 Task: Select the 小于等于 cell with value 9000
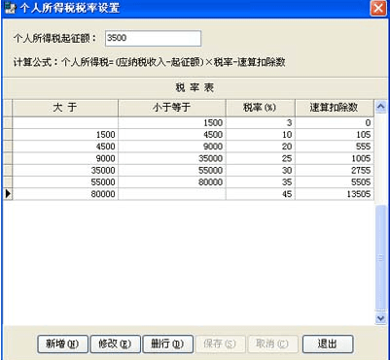[x=172, y=147]
